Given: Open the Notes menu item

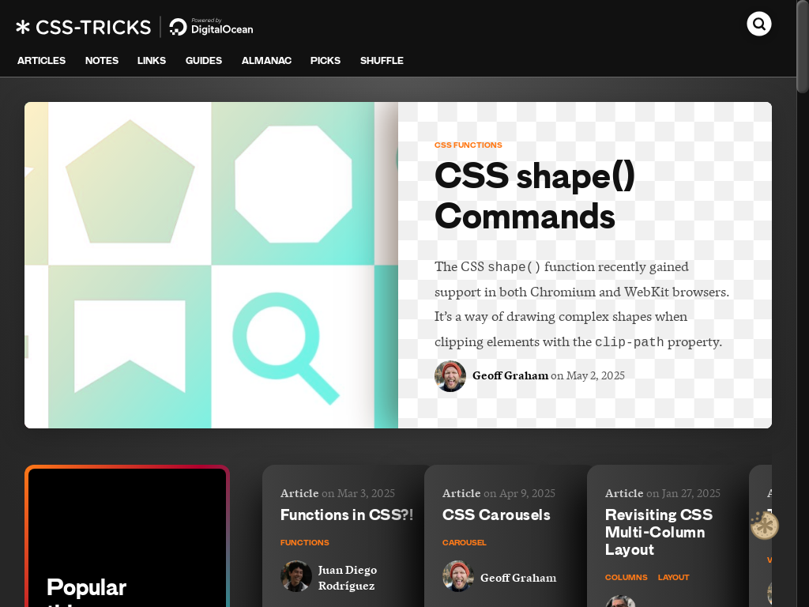Looking at the screenshot, I should pyautogui.click(x=102, y=60).
